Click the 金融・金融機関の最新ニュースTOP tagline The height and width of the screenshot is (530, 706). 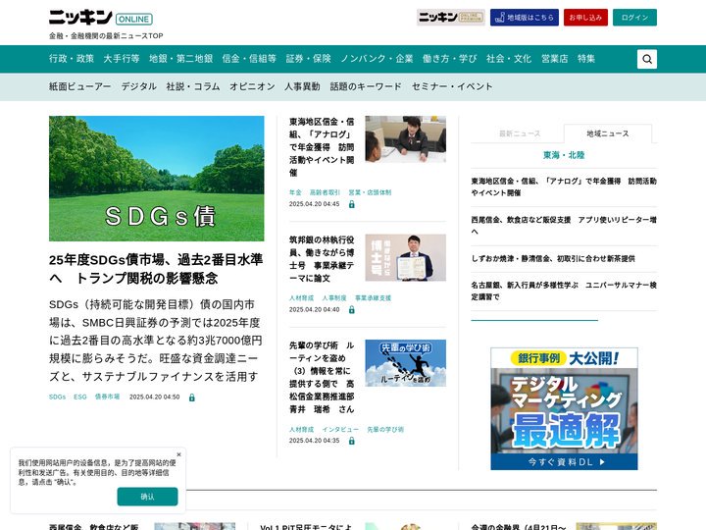pyautogui.click(x=106, y=36)
